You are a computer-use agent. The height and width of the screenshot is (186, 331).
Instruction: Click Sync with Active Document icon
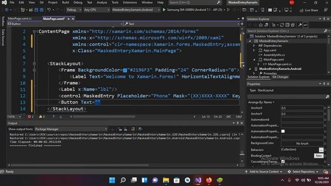point(282,25)
